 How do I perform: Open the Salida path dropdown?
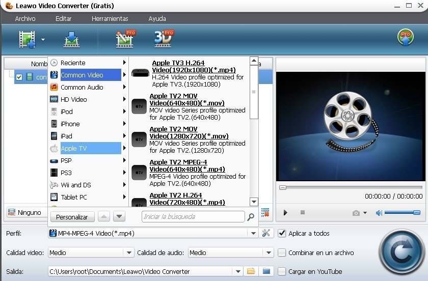tap(238, 271)
